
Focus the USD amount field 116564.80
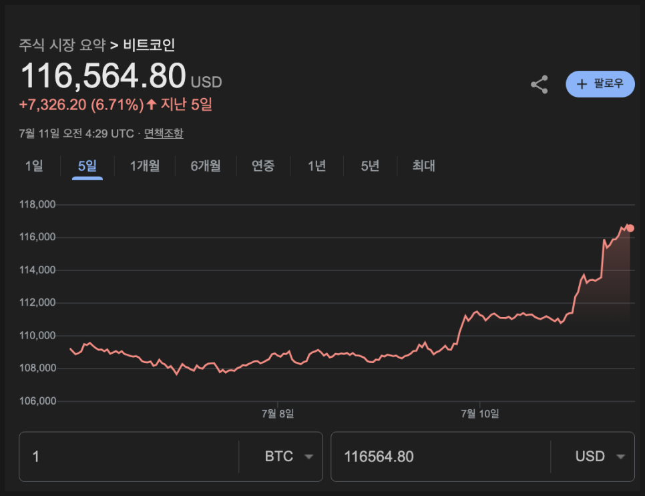point(441,457)
